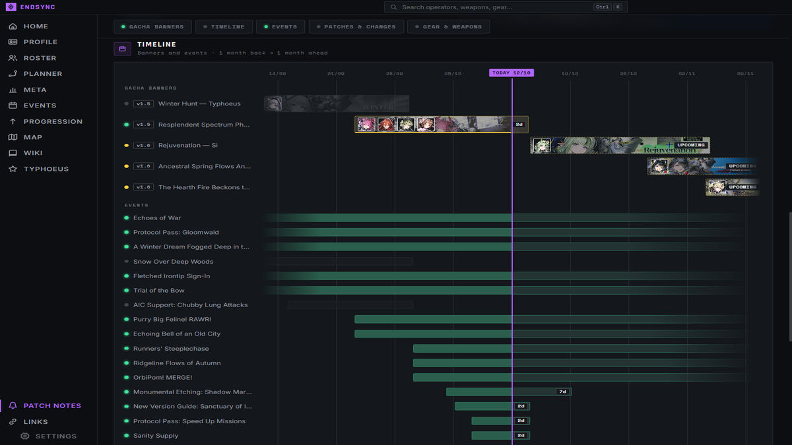Image resolution: width=792 pixels, height=445 pixels.
Task: Select Monumental Etching: Shadow Mar event
Action: [193, 392]
